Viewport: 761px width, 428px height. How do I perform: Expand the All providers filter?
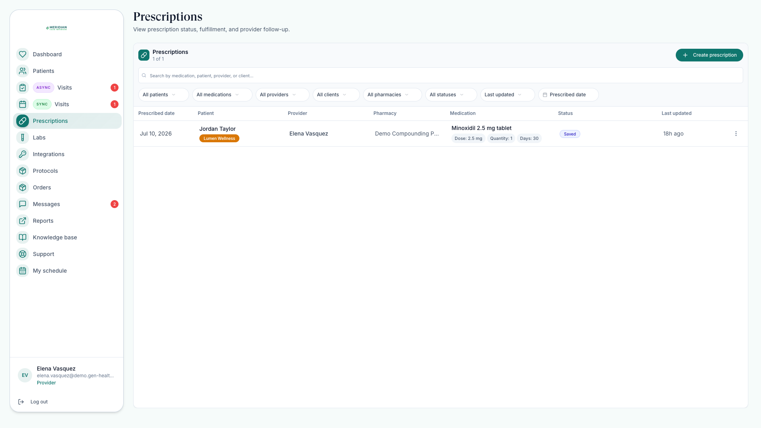(282, 95)
